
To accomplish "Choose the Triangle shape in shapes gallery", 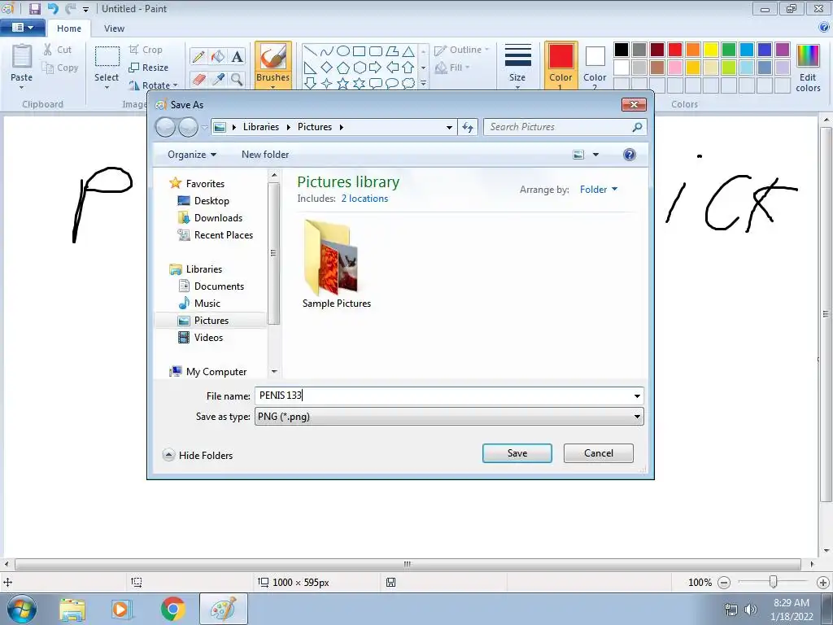I will click(x=408, y=51).
